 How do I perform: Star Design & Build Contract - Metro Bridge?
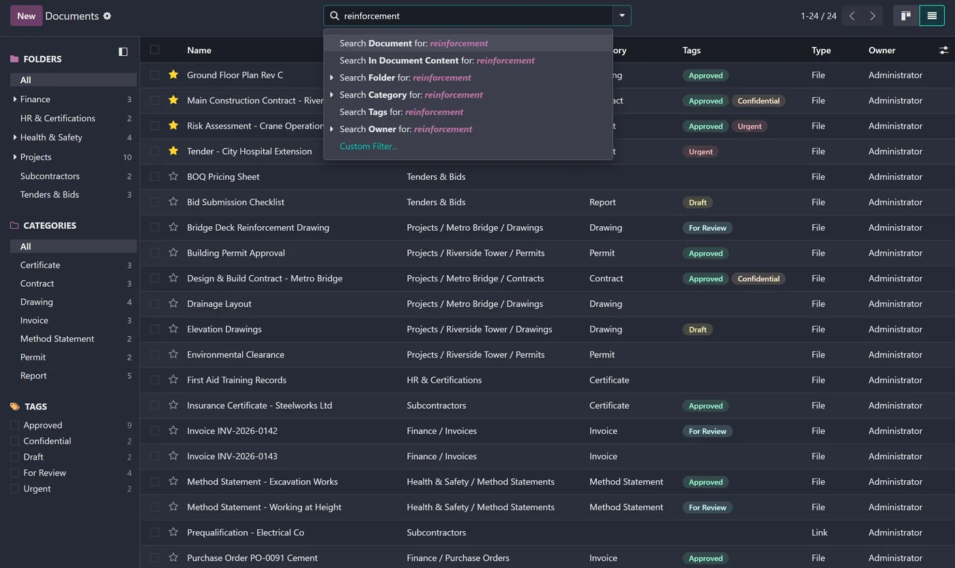(x=173, y=278)
